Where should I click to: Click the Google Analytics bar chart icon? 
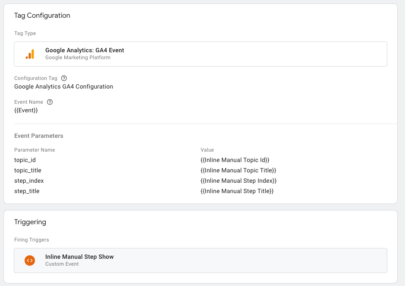(x=30, y=54)
